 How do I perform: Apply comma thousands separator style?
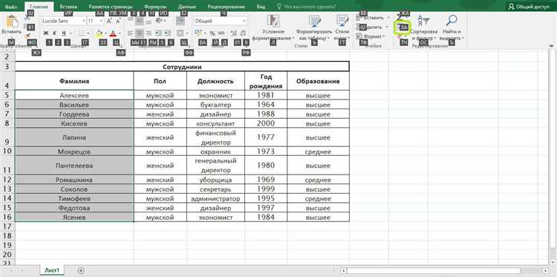click(221, 33)
